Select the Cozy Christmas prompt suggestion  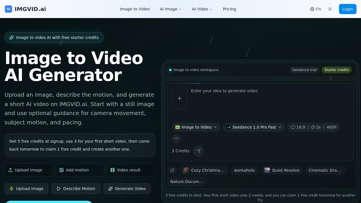pyautogui.click(x=204, y=170)
